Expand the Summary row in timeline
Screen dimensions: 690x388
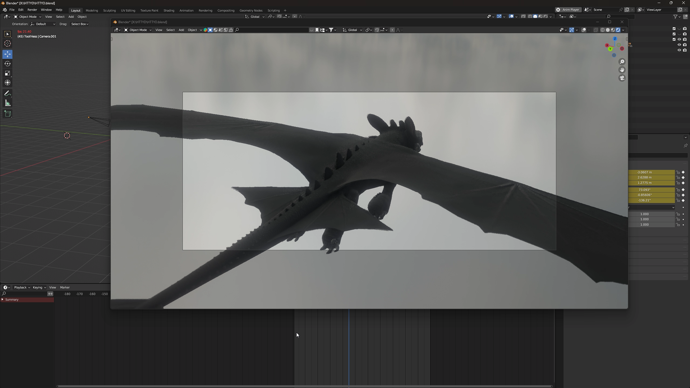[x=3, y=300]
